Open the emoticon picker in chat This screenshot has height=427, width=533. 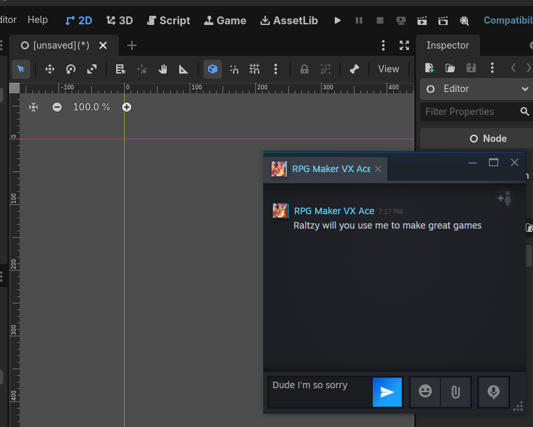pos(425,392)
